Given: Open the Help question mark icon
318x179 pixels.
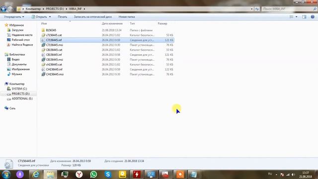Looking at the screenshot, I should pos(313,17).
